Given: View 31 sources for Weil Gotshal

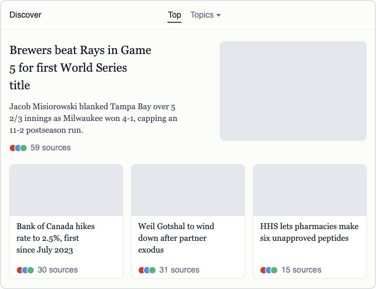Looking at the screenshot, I should click(x=179, y=270).
